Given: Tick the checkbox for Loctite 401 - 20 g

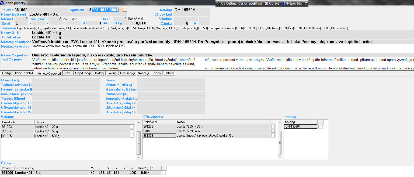Looking at the screenshot, I should point(131,127).
